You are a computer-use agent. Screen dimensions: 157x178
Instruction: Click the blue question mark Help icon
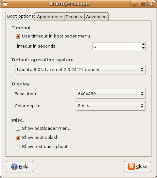coord(14,167)
